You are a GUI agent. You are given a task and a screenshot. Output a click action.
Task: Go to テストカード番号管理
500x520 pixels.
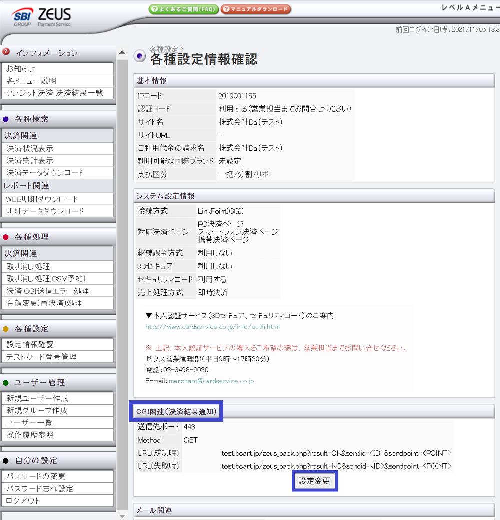coord(57,357)
